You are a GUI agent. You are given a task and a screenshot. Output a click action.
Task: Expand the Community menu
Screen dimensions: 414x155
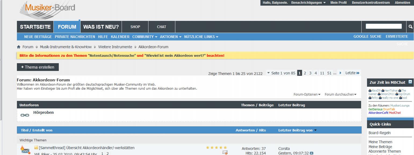coord(145,37)
